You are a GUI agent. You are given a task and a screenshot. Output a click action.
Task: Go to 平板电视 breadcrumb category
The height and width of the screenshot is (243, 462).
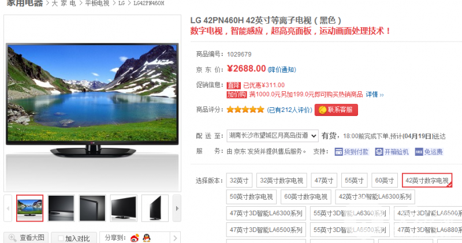(97, 3)
